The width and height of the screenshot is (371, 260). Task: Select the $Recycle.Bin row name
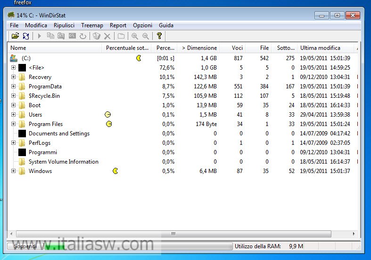pyautogui.click(x=44, y=96)
